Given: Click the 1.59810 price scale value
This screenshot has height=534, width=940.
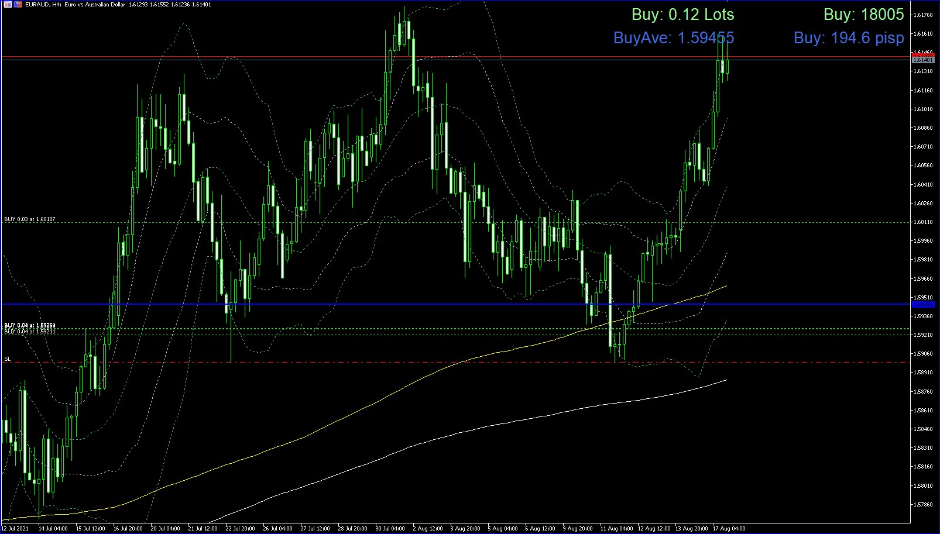Looking at the screenshot, I should click(x=924, y=260).
